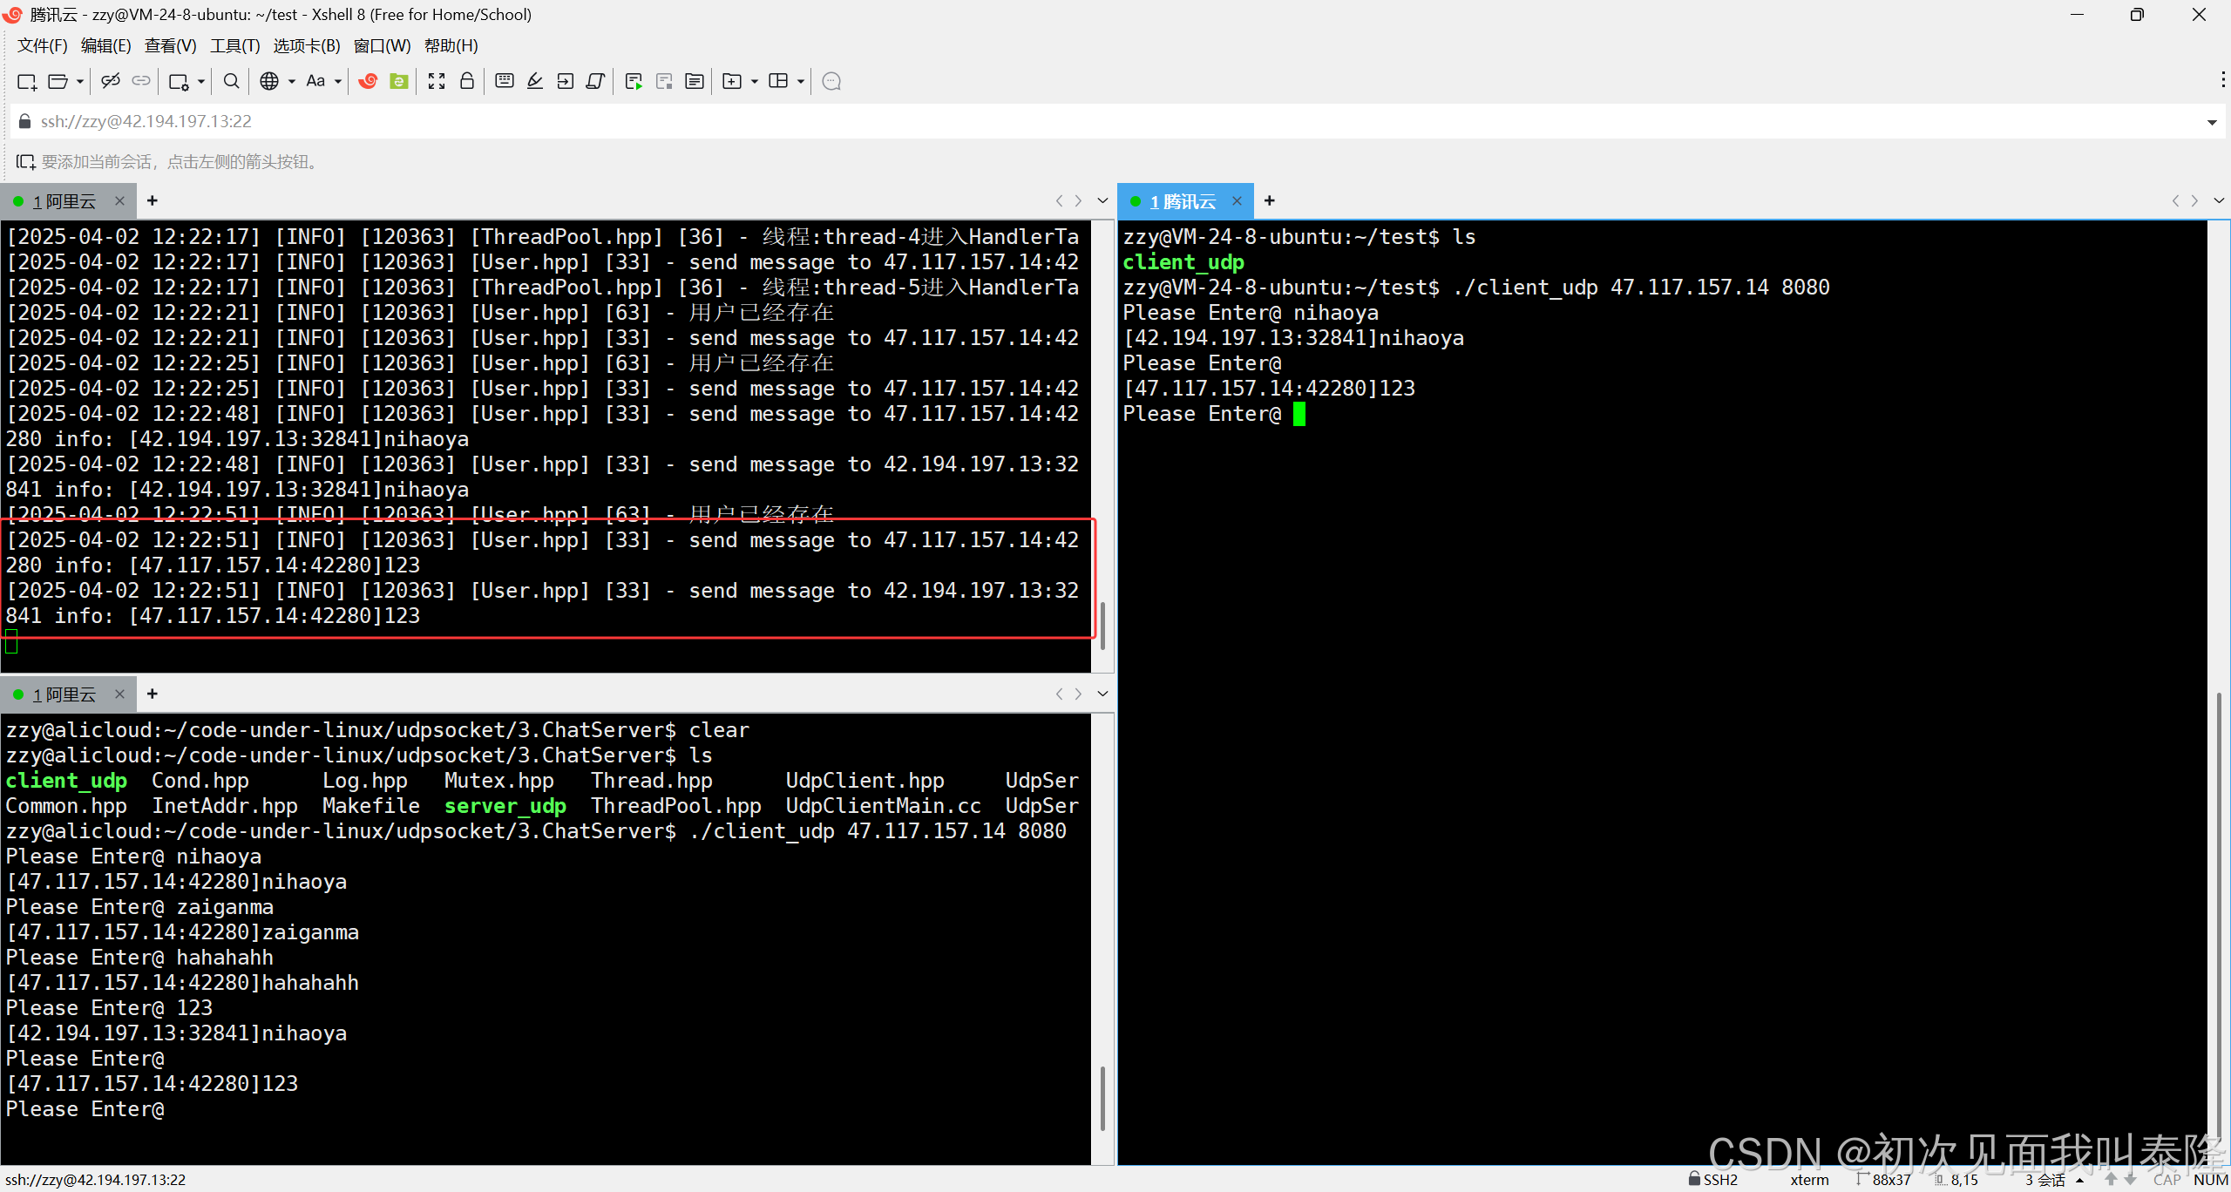The width and height of the screenshot is (2231, 1192).
Task: Switch to the 腾讯云 session tab
Action: (1183, 201)
